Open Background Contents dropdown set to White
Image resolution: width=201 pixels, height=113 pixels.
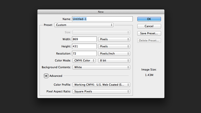coord(101,67)
